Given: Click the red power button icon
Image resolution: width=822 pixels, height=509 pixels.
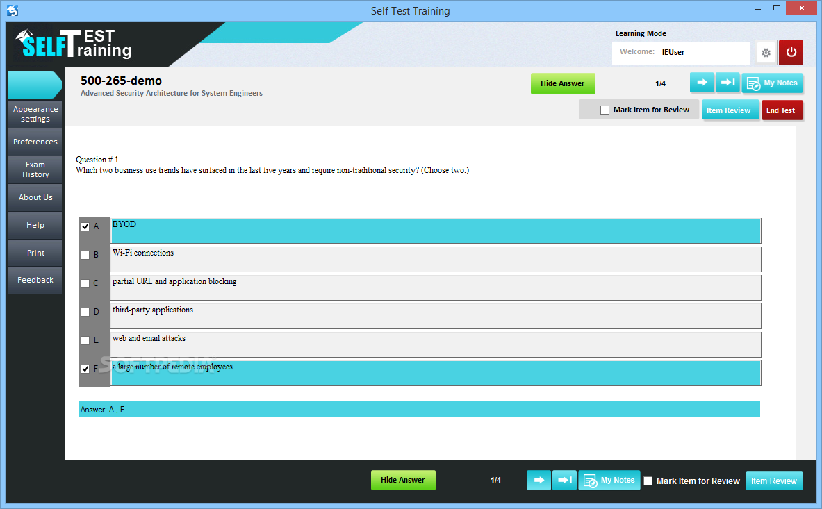Looking at the screenshot, I should (791, 52).
